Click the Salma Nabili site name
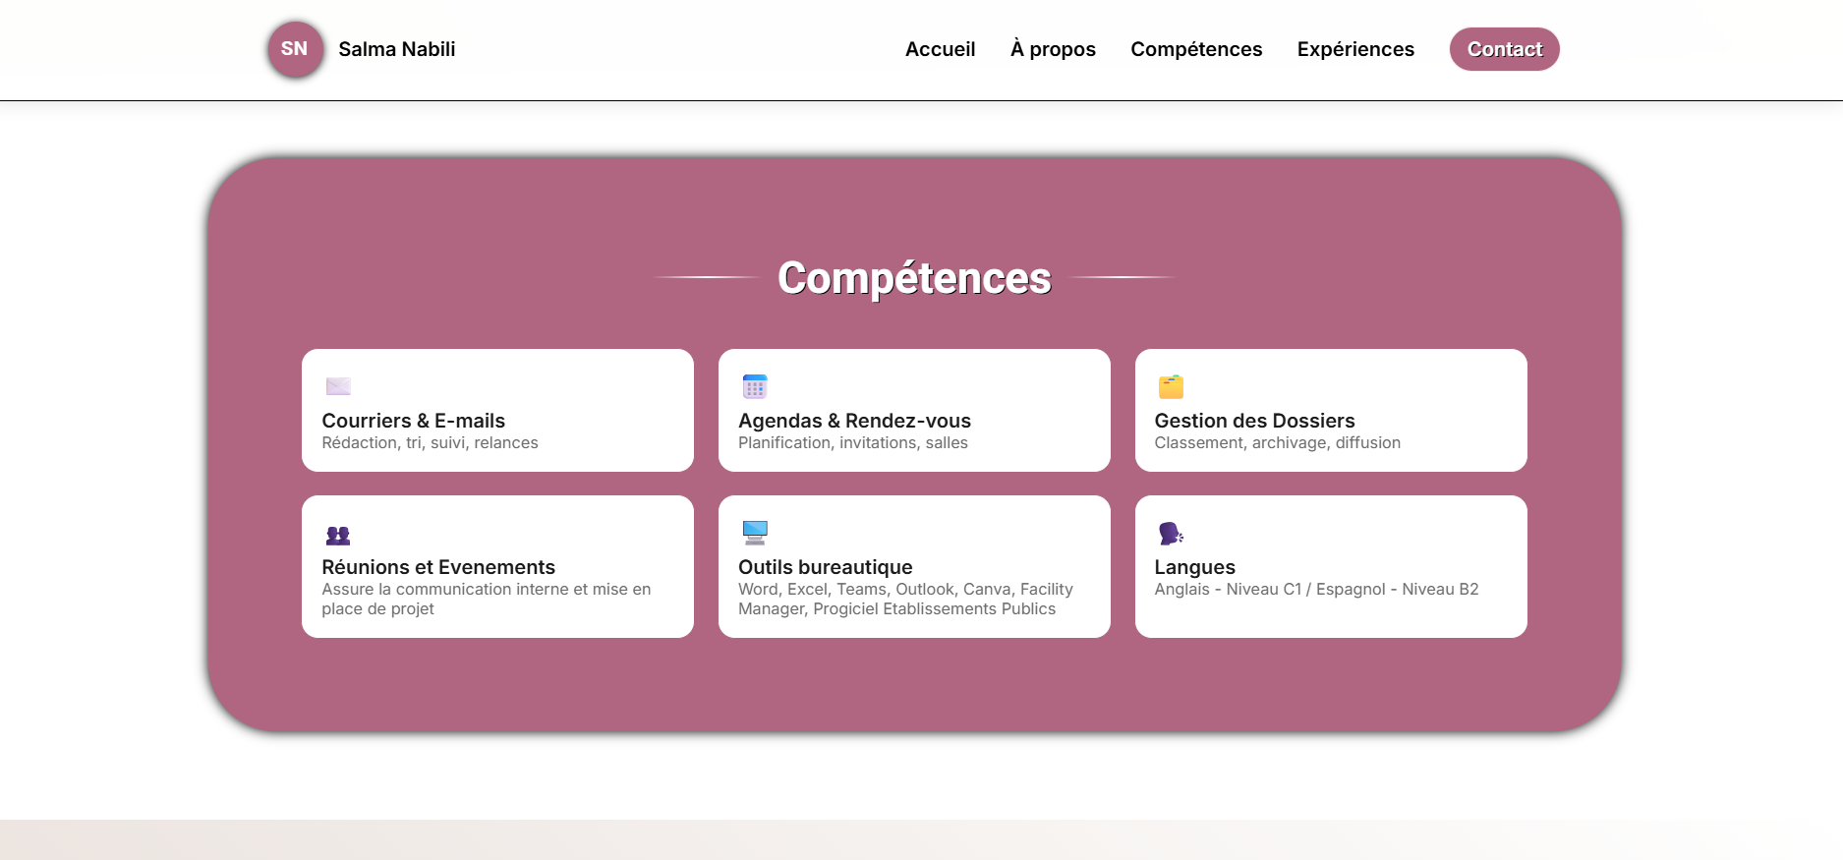The image size is (1843, 860). 397,49
